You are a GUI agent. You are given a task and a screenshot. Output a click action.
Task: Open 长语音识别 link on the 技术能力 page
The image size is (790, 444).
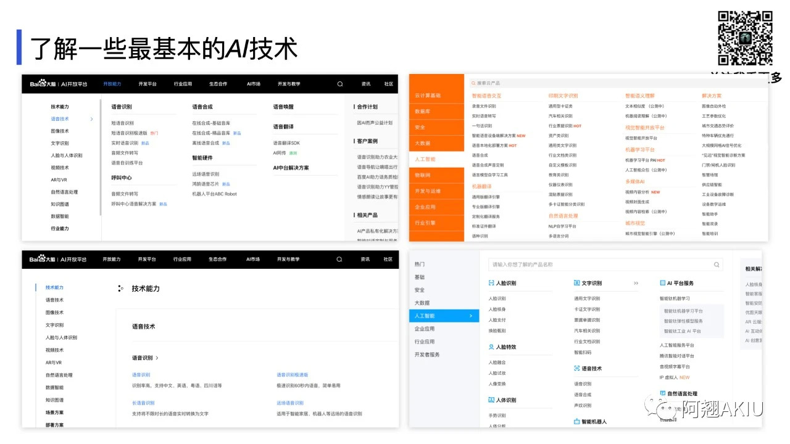pyautogui.click(x=143, y=403)
